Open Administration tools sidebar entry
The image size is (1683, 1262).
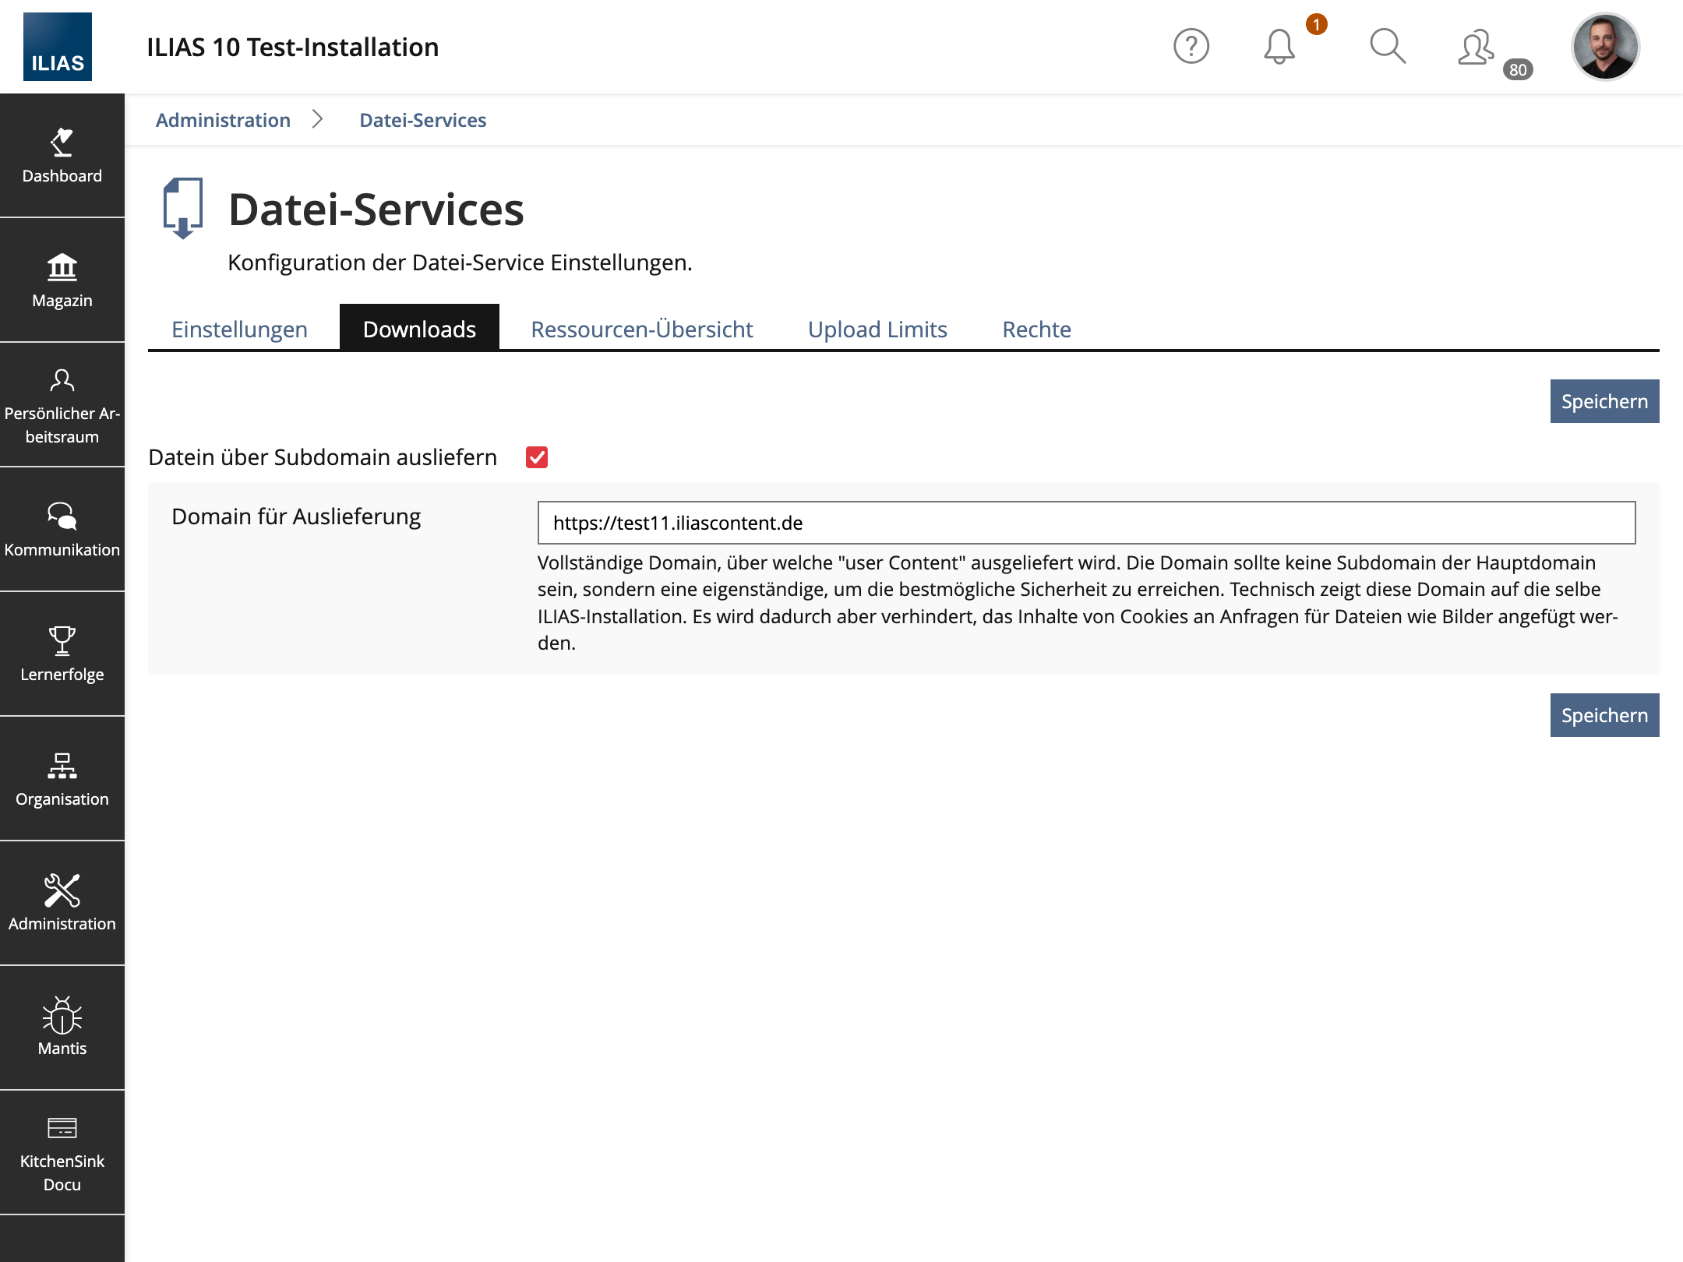click(x=62, y=904)
